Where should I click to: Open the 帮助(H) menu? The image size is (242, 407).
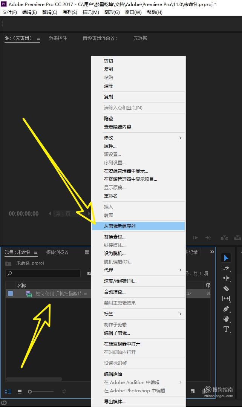tap(155, 12)
